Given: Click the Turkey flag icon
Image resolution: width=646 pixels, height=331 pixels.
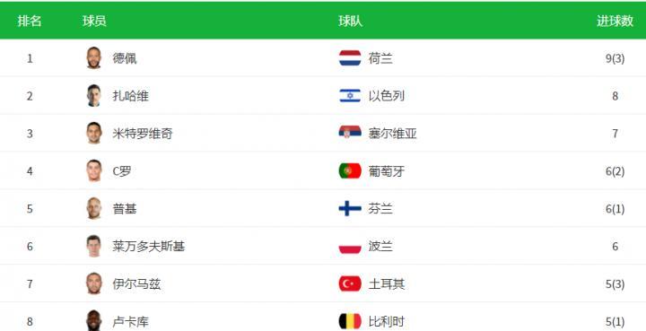Looking at the screenshot, I should (350, 283).
